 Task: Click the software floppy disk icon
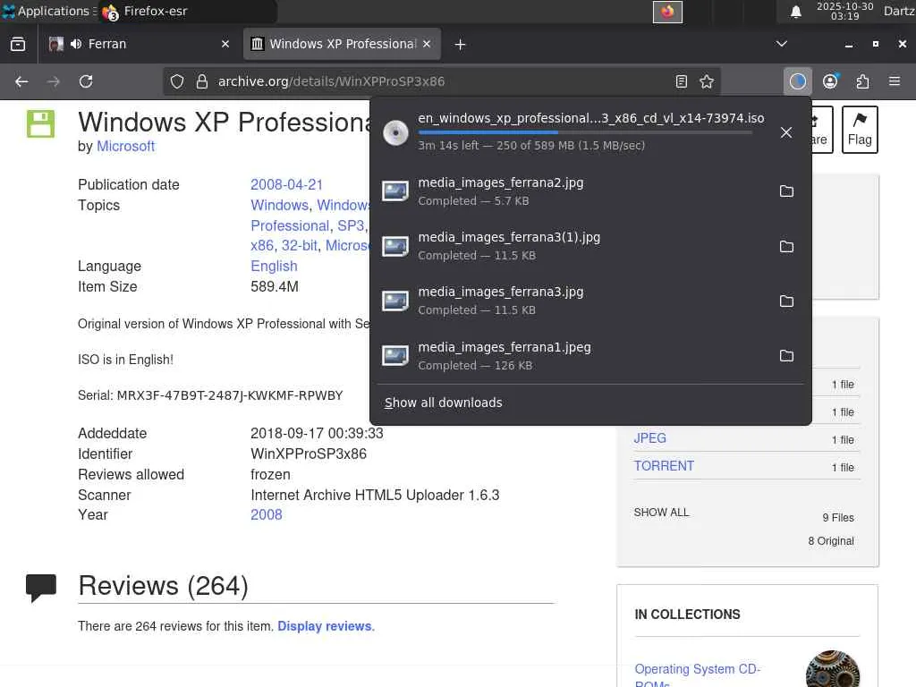pyautogui.click(x=40, y=123)
